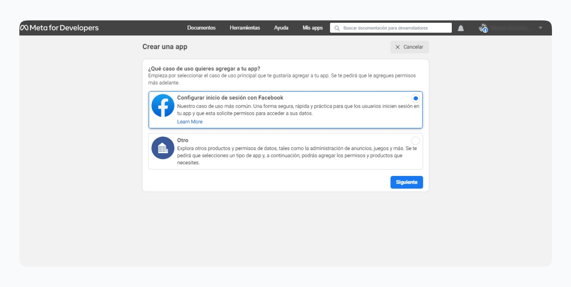Screen dimensions: 571x287
Task: Open the Ayuda menu
Action: (281, 28)
